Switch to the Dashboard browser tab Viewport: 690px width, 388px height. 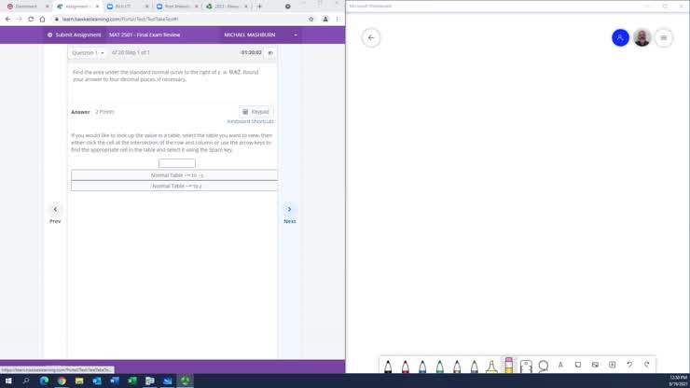coord(25,6)
